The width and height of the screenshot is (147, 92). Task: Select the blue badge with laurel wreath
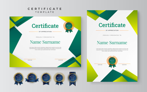(x=59, y=79)
